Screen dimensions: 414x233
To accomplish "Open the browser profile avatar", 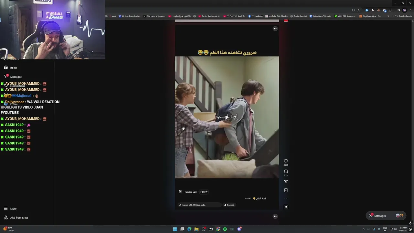I will [404, 10].
